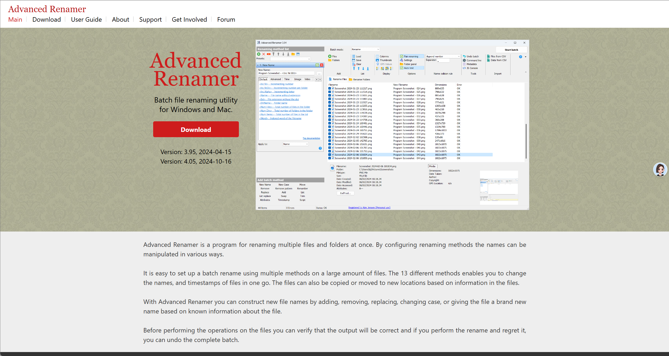Open the User Guide menu item
This screenshot has height=356, width=669.
click(x=86, y=20)
